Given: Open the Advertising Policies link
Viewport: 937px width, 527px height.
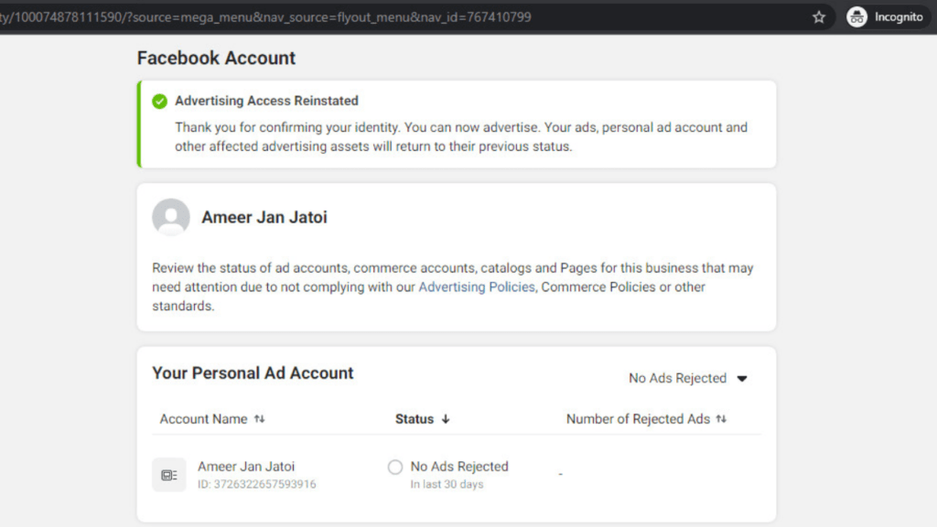Looking at the screenshot, I should (476, 286).
